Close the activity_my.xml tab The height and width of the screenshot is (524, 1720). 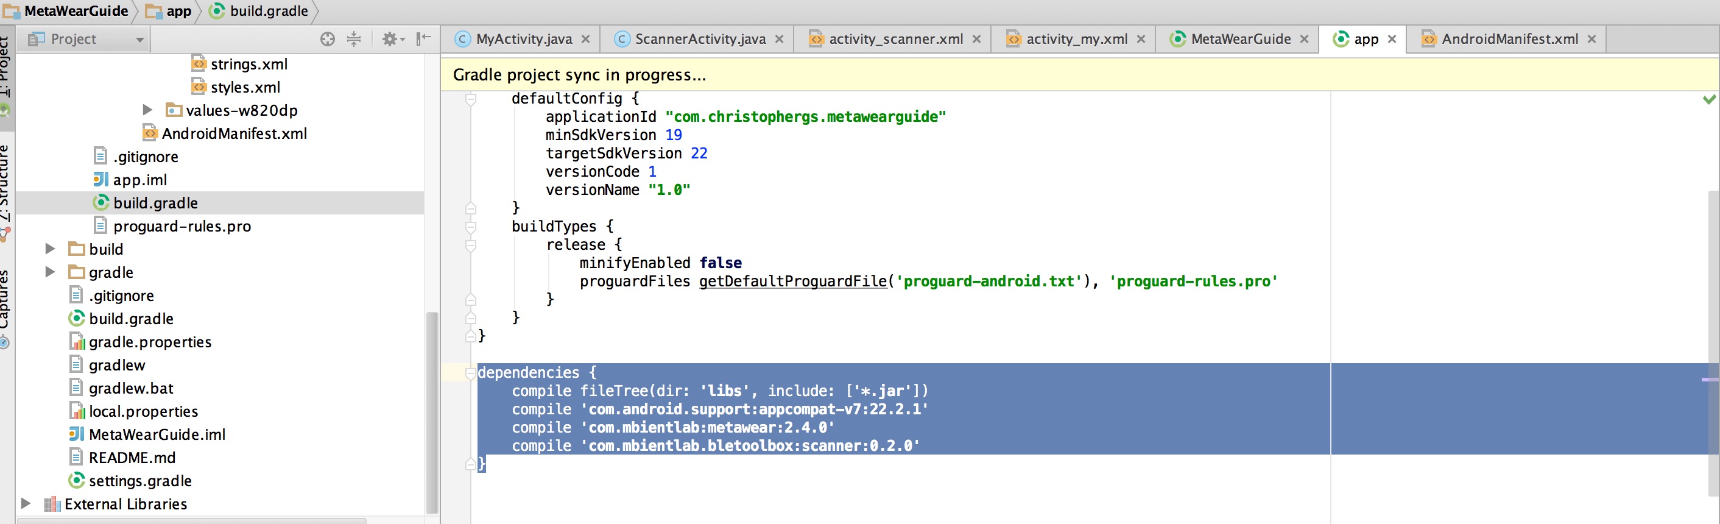(x=1141, y=39)
